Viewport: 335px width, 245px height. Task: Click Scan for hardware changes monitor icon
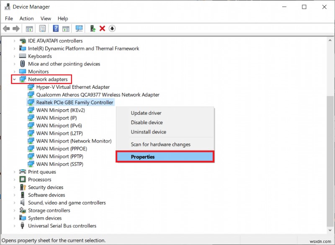tap(79, 28)
